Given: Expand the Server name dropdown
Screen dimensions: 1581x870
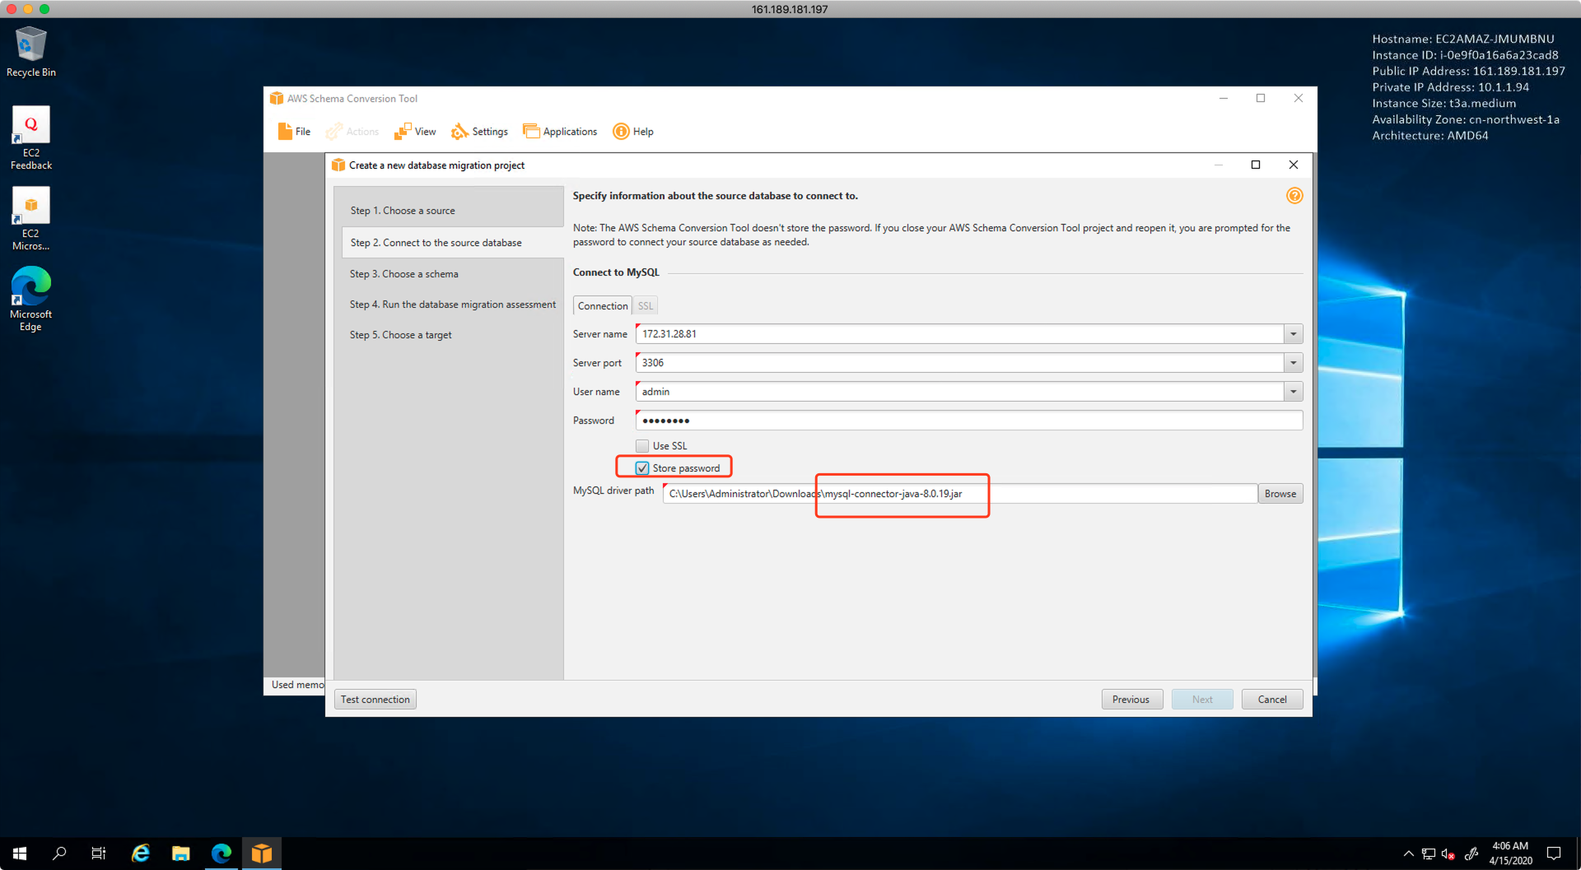Looking at the screenshot, I should click(1293, 334).
